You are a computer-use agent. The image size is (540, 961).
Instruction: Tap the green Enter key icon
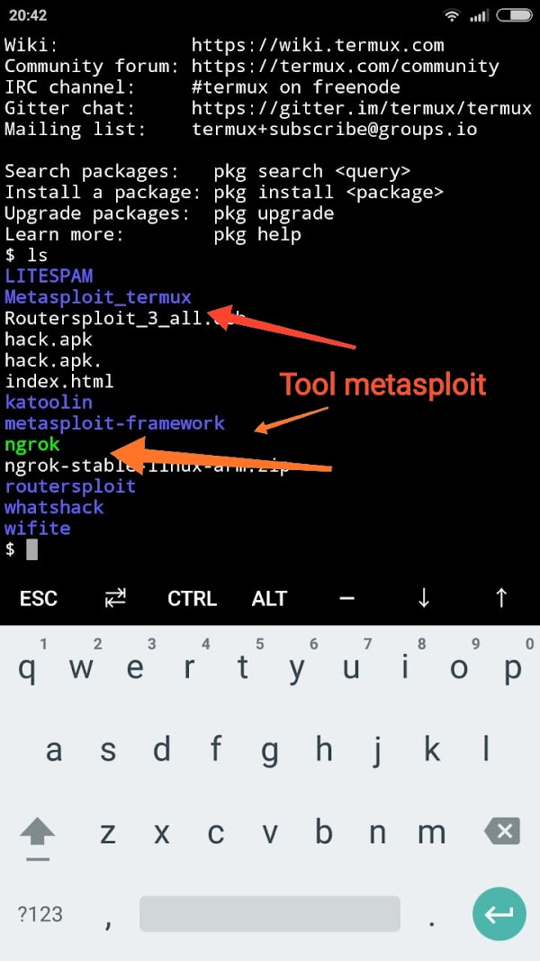click(499, 914)
